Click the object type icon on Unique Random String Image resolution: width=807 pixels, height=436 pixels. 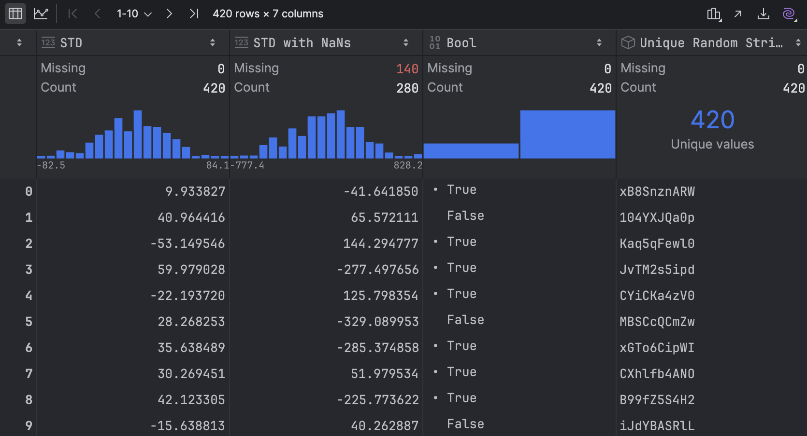pos(628,42)
